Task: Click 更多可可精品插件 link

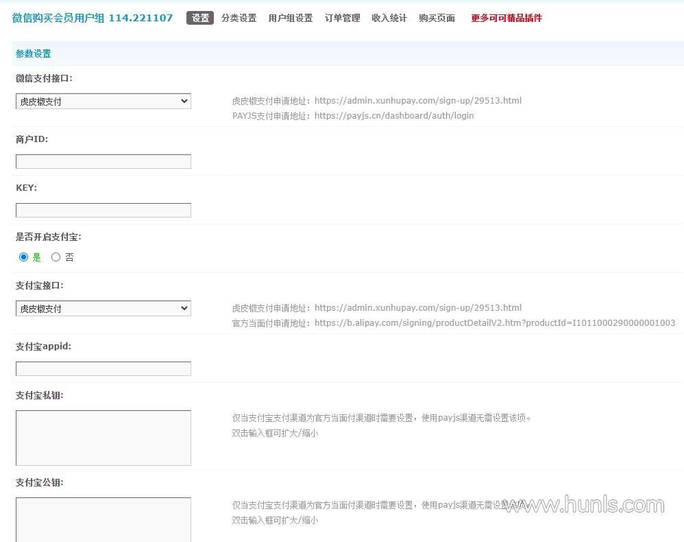Action: click(x=506, y=18)
